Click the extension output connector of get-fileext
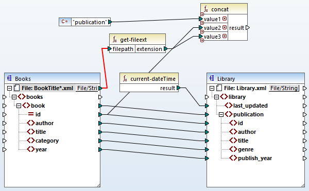This screenshot has height=191, width=309. [165, 48]
